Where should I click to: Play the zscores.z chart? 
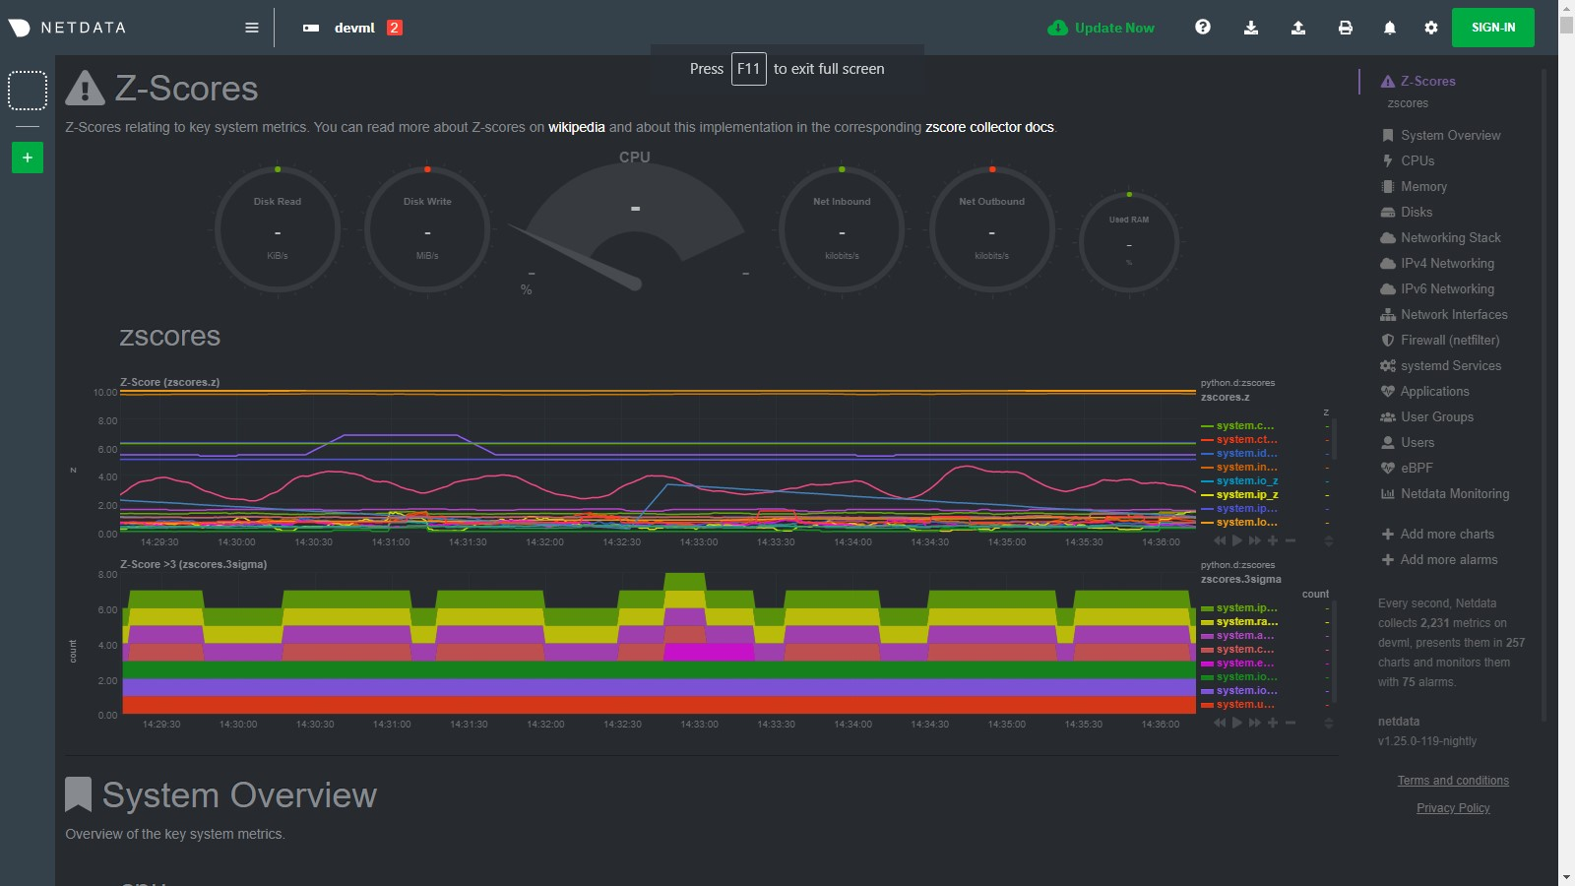[x=1237, y=540]
